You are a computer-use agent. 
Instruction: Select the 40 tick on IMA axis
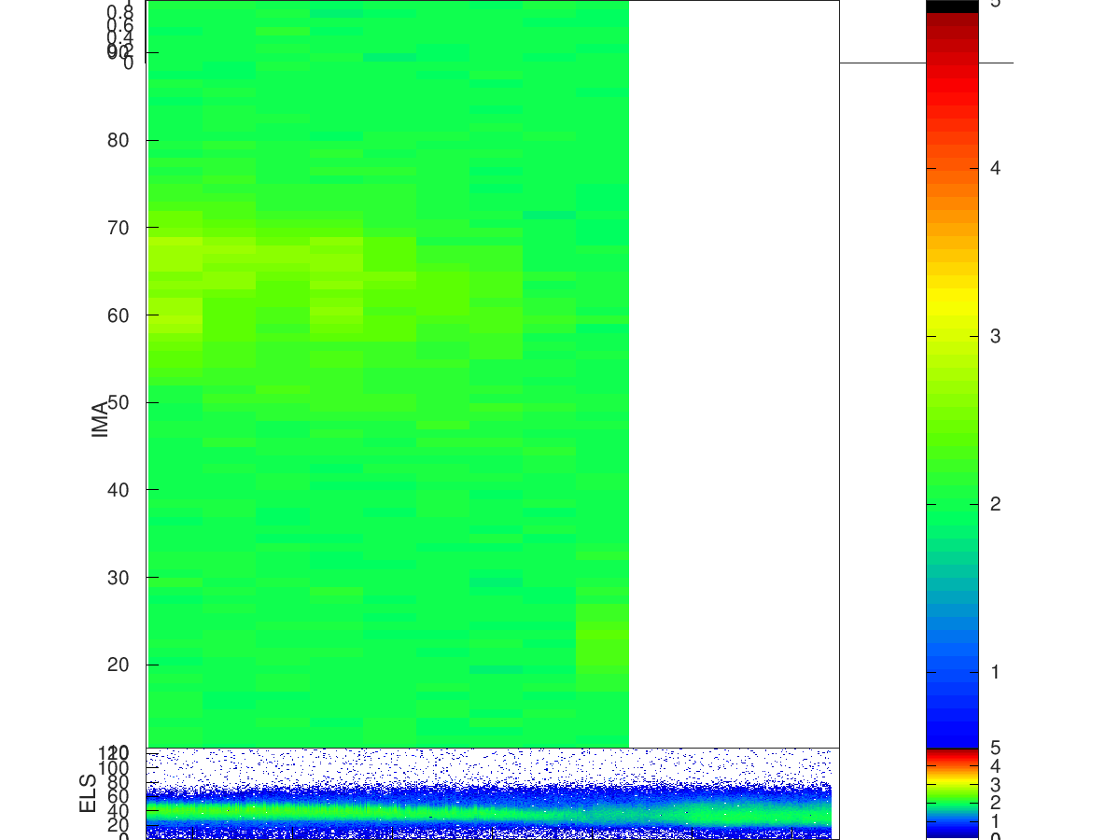point(118,489)
